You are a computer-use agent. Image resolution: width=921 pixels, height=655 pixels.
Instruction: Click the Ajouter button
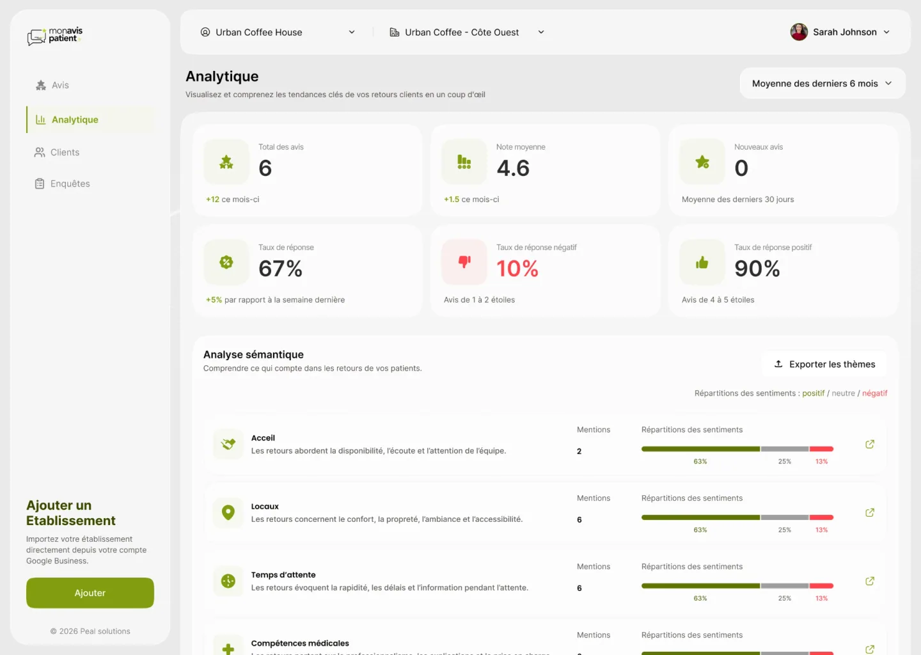coord(90,593)
